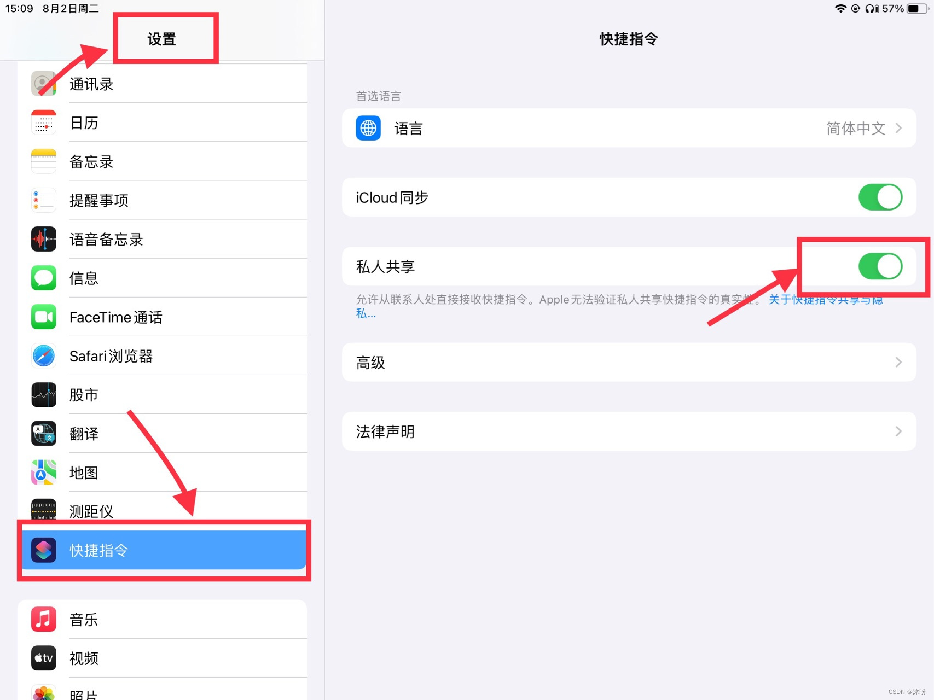
Task: Tap the 语言 settings row label
Action: (408, 129)
